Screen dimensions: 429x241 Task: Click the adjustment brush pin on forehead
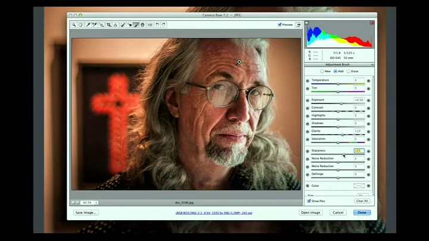coord(240,62)
